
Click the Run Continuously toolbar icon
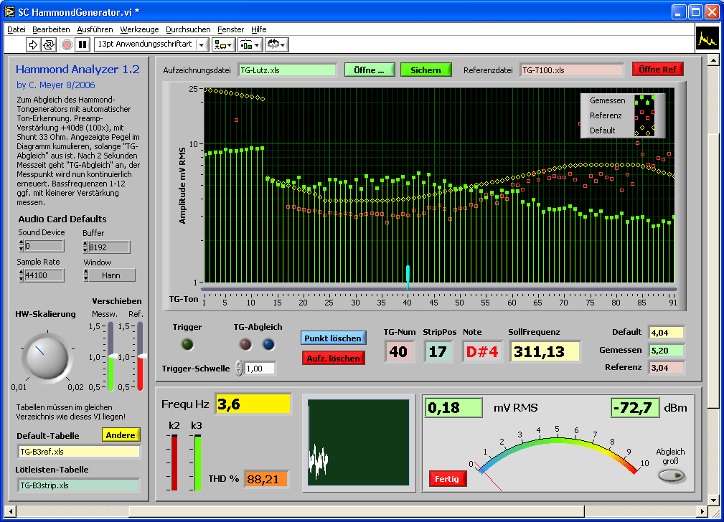[x=49, y=44]
